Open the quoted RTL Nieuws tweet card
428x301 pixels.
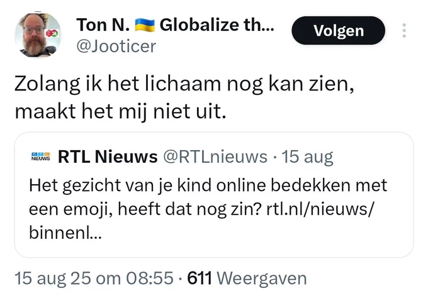pyautogui.click(x=214, y=195)
